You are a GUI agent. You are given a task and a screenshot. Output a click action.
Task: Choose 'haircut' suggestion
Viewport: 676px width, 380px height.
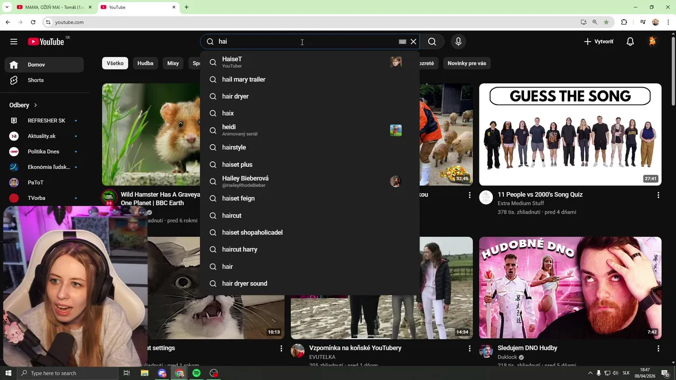310,215
